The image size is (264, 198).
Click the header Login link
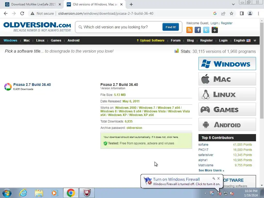[x=214, y=23]
